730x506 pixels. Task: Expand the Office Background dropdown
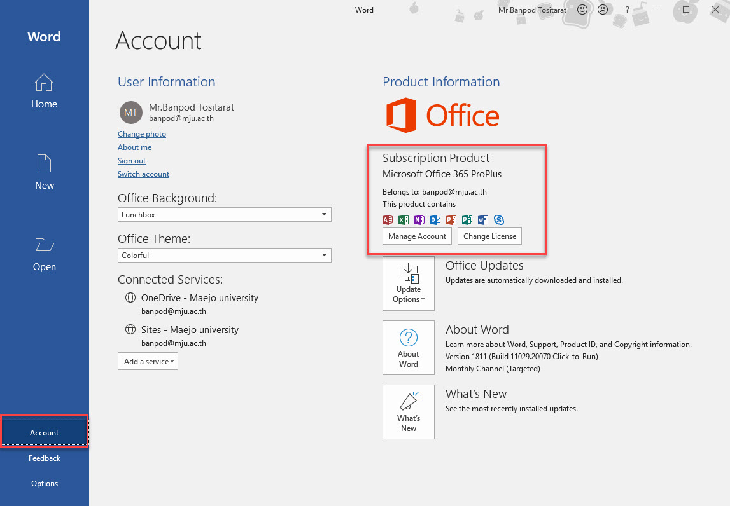coord(224,215)
